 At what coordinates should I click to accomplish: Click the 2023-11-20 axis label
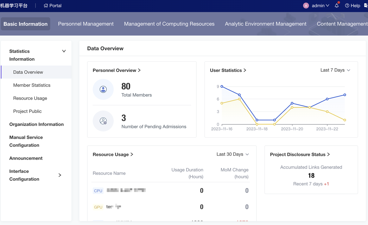292,129
